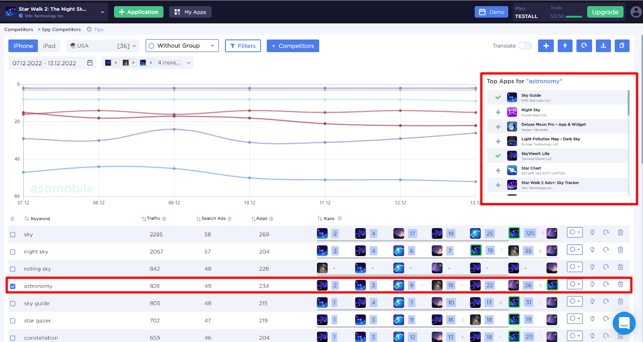The height and width of the screenshot is (342, 643).
Task: Open the Filters button
Action: pos(243,46)
